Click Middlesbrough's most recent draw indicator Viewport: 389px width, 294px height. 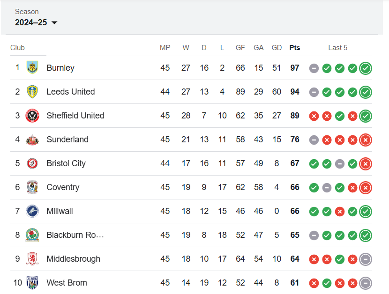(x=366, y=259)
